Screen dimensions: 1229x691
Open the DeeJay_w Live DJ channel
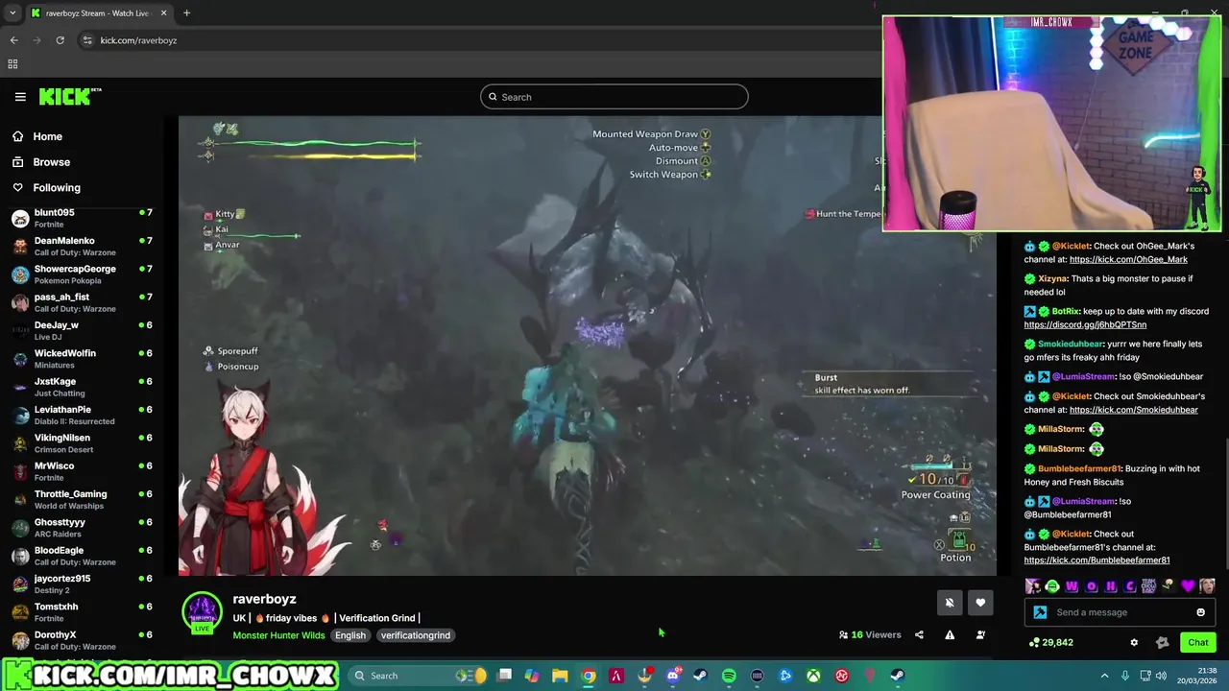point(82,331)
